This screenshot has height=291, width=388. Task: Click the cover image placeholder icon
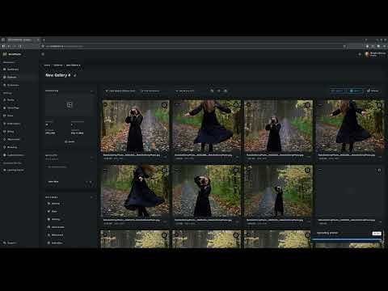(70, 105)
